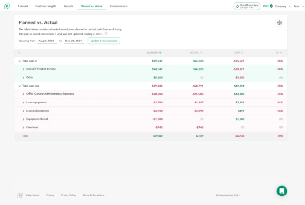Screen dimensions: 305x205
Task: Click Sales Of Product Income planned $94,547
Action: click(157, 69)
